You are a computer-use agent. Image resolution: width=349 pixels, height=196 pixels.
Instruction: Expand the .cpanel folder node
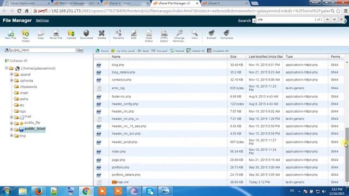11,75
